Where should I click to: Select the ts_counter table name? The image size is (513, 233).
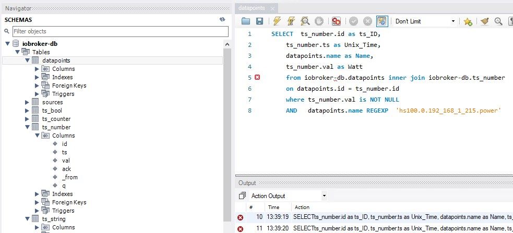56,119
